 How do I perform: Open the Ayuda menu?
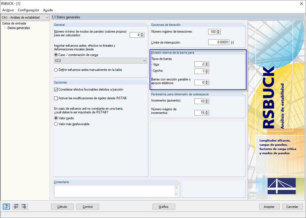point(48,10)
